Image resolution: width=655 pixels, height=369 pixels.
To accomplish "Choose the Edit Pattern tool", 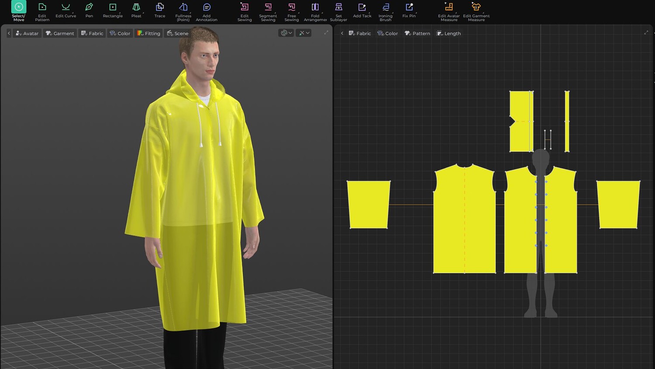I will [x=42, y=11].
